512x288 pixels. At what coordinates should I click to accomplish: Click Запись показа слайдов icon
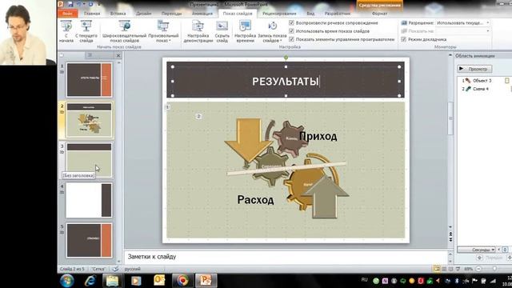272,26
